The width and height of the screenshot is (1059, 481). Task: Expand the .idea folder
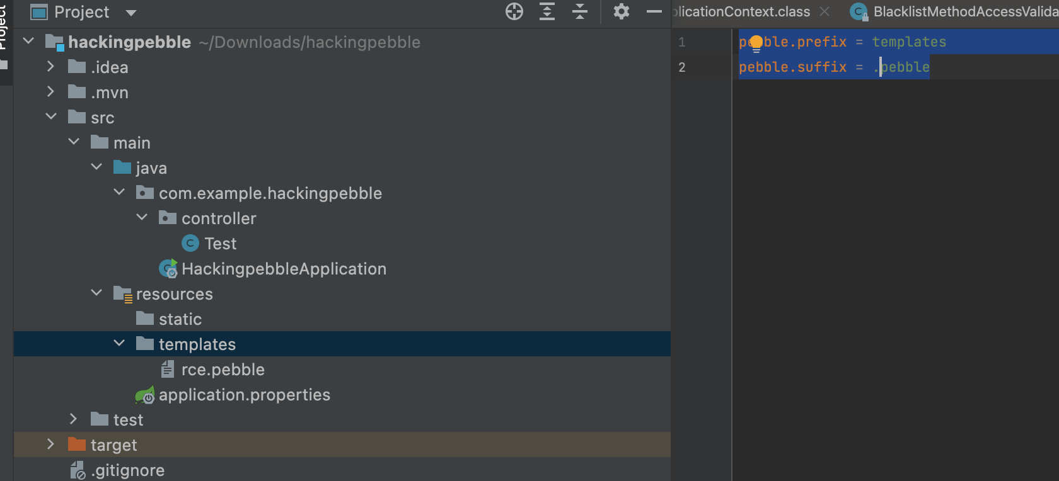51,66
